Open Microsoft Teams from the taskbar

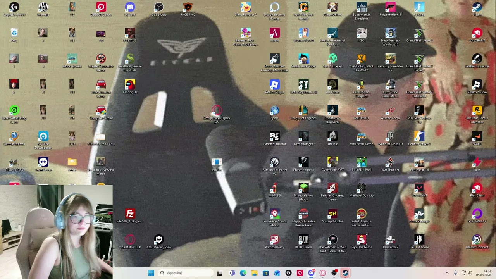click(x=232, y=273)
